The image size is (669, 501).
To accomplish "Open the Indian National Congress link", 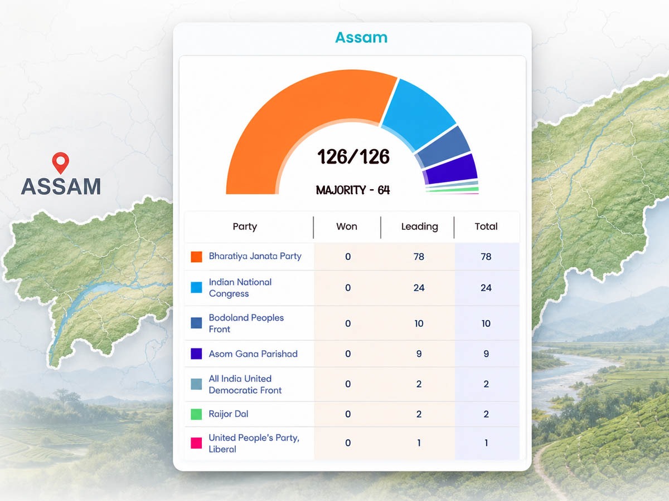I will coord(240,288).
